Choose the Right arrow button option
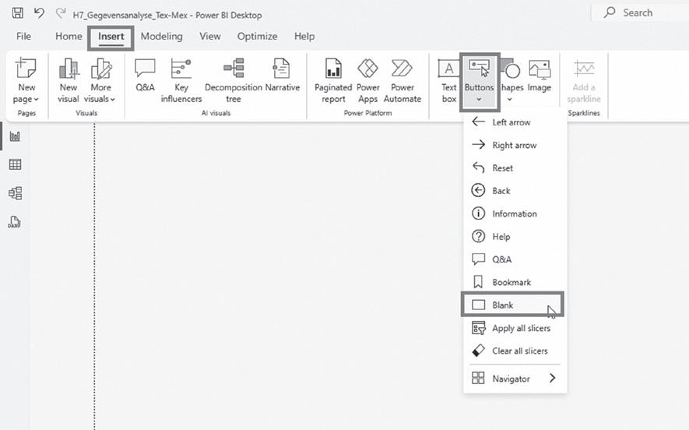 tap(515, 145)
